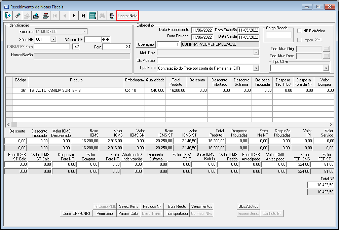
Task: Click the Cons. CPF/CNPJ button
Action: pyautogui.click(x=76, y=214)
